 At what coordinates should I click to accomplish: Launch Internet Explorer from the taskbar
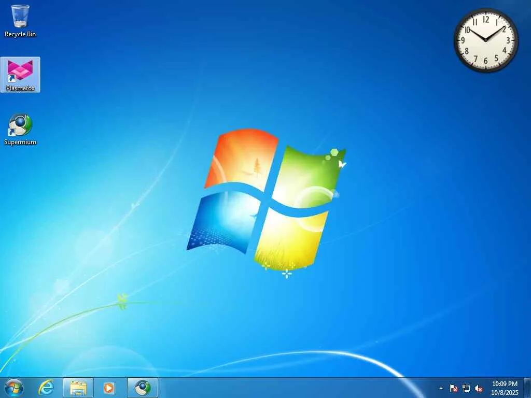pyautogui.click(x=46, y=388)
